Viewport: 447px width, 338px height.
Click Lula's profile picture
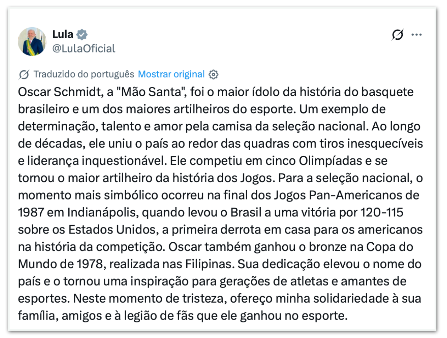[x=32, y=41]
